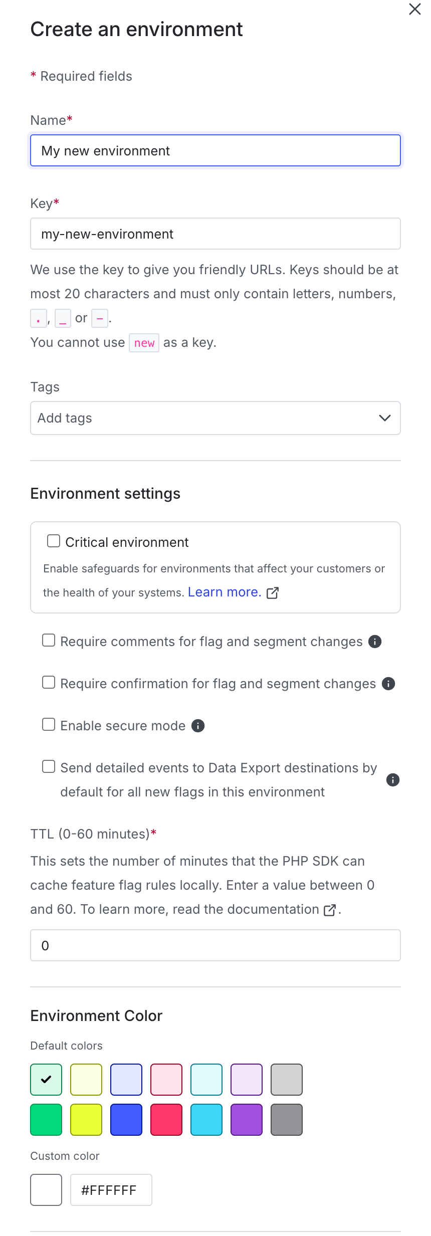
Task: Click info icon beside Require comments option
Action: click(375, 642)
